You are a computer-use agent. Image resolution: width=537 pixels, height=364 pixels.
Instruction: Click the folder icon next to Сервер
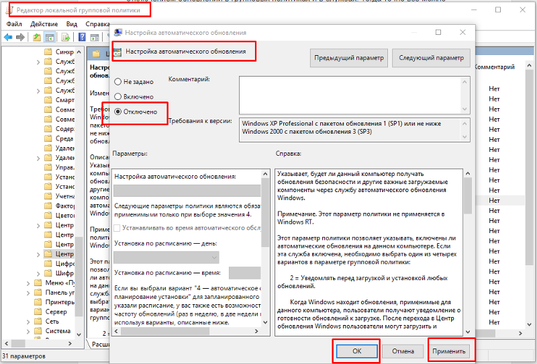pos(38,312)
